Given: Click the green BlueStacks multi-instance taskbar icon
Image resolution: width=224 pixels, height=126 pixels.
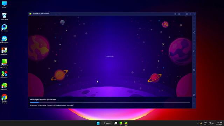Looking at the screenshot, I should coord(121,123).
